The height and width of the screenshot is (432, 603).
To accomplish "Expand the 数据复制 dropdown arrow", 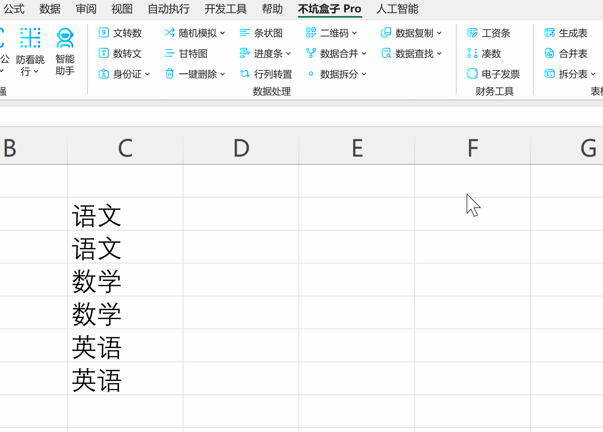I will [x=439, y=33].
